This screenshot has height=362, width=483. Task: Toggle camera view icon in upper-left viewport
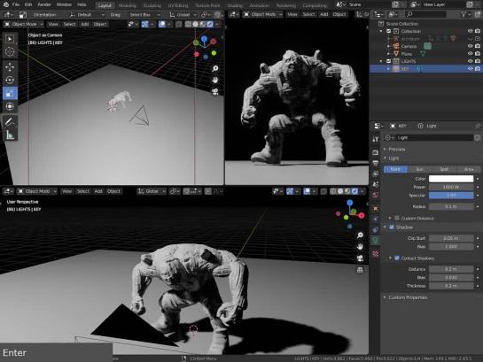click(x=215, y=91)
